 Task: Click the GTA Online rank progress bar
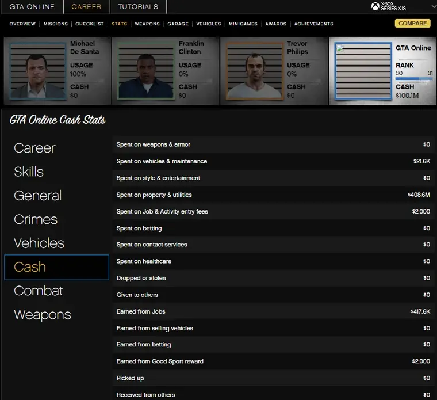414,79
